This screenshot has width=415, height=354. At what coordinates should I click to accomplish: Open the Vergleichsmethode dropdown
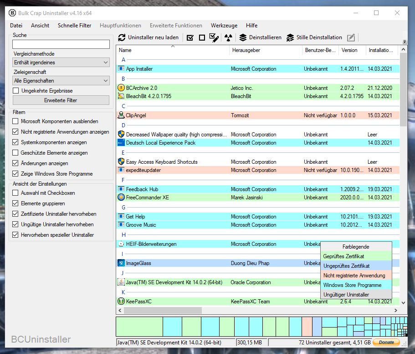point(61,62)
